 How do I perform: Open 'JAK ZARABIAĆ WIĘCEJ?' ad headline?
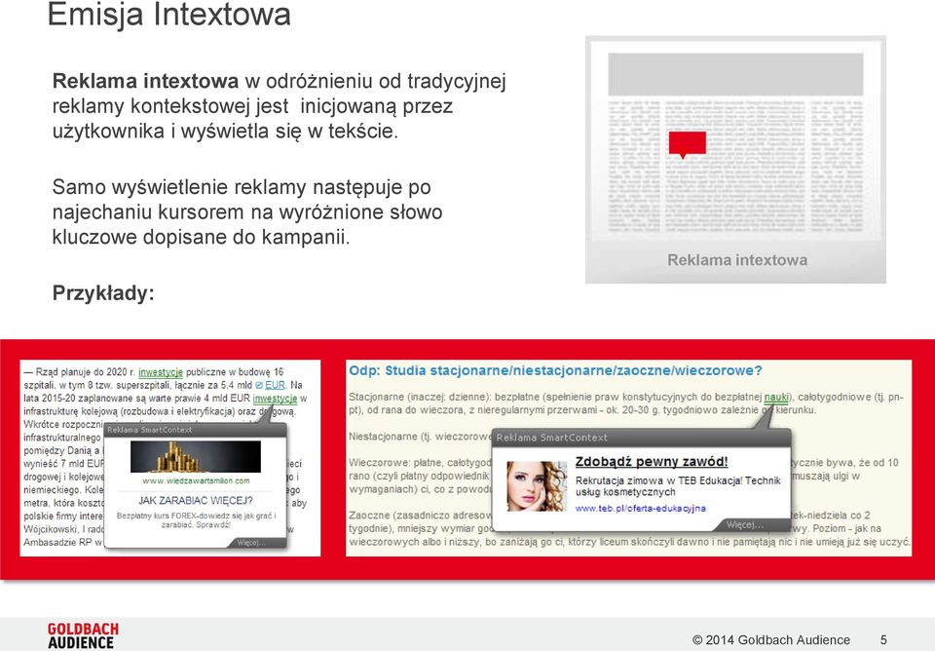pyautogui.click(x=196, y=501)
